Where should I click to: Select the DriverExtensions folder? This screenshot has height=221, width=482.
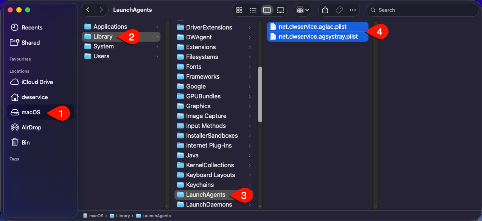pyautogui.click(x=214, y=27)
